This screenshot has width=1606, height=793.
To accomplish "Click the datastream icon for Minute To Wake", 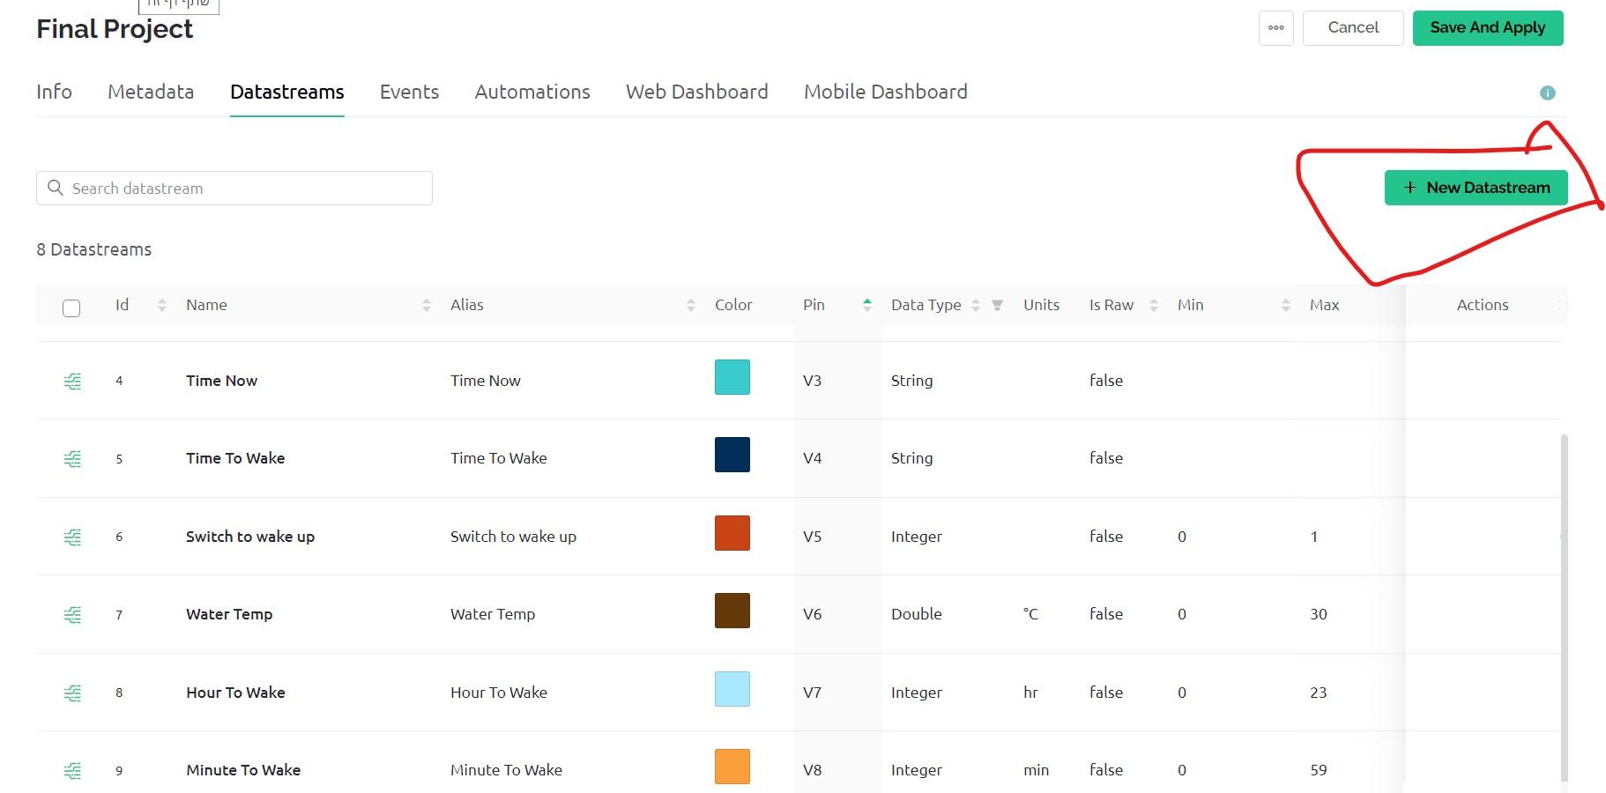I will pyautogui.click(x=72, y=770).
